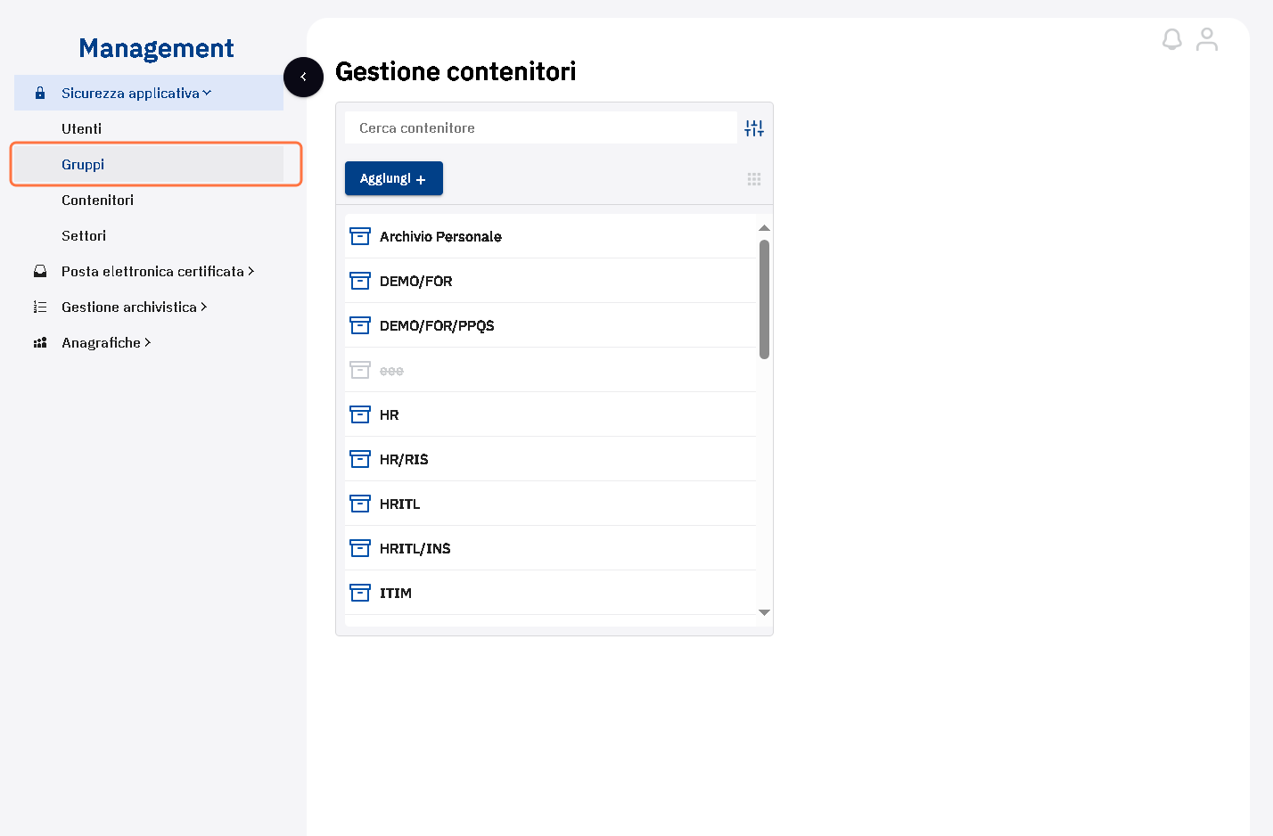Open the HRITL/INS container name
The height and width of the screenshot is (836, 1273).
point(415,548)
